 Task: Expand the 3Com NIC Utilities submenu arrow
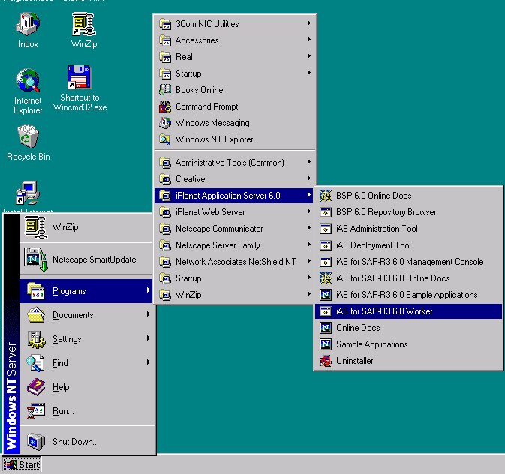click(x=309, y=22)
